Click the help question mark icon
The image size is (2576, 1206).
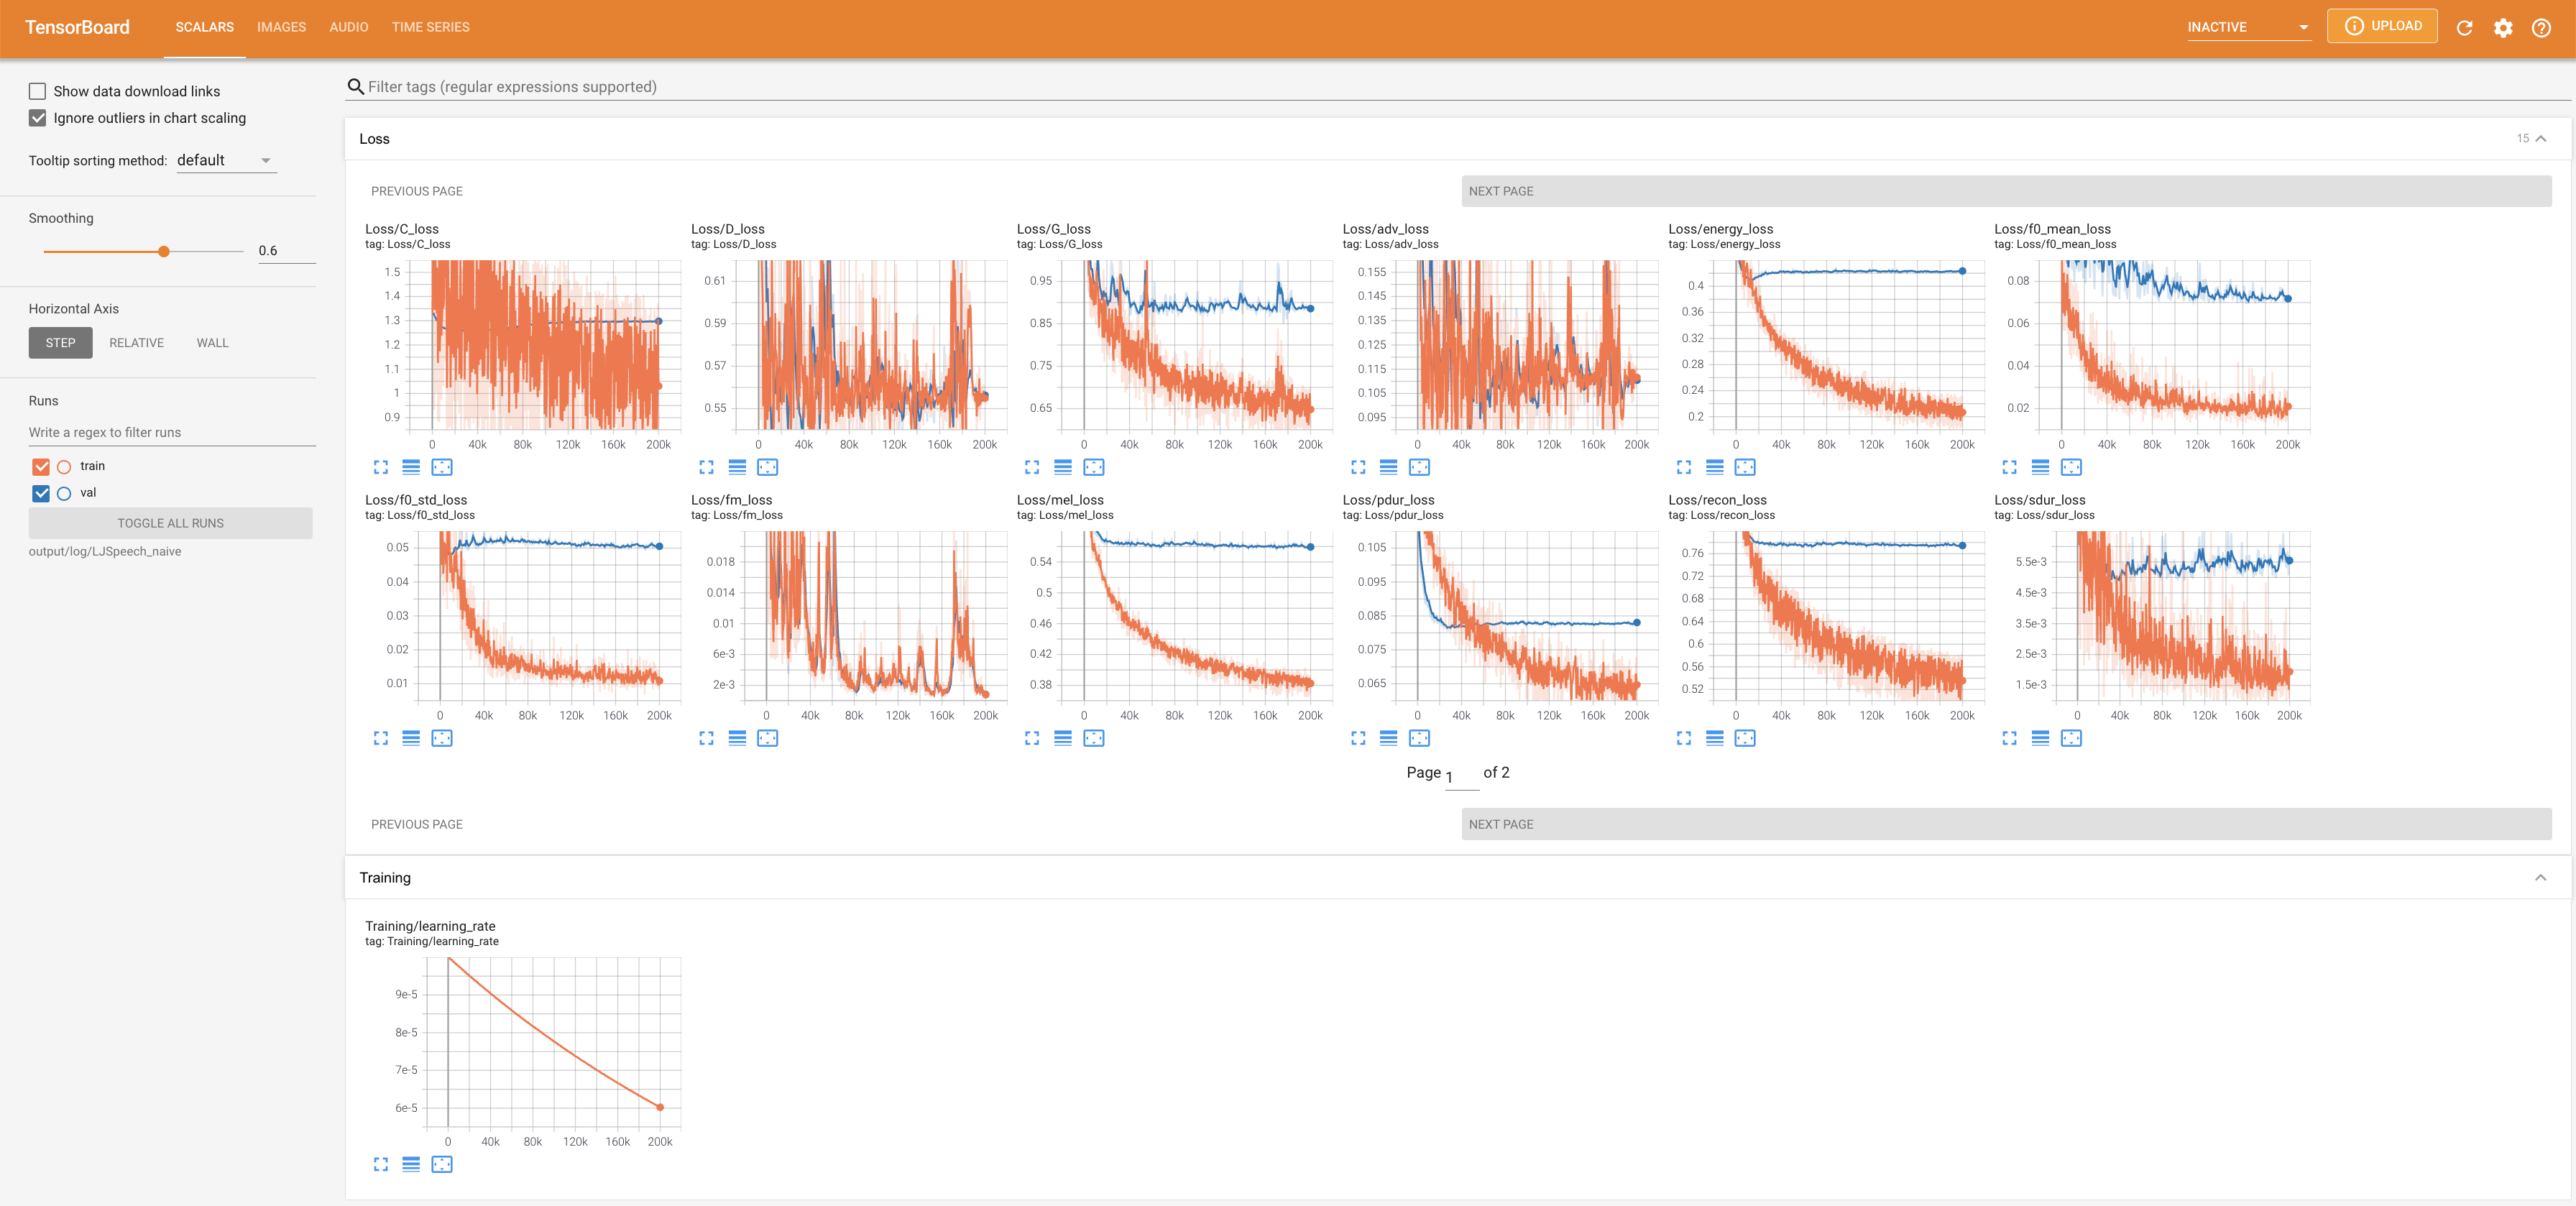pos(2541,28)
